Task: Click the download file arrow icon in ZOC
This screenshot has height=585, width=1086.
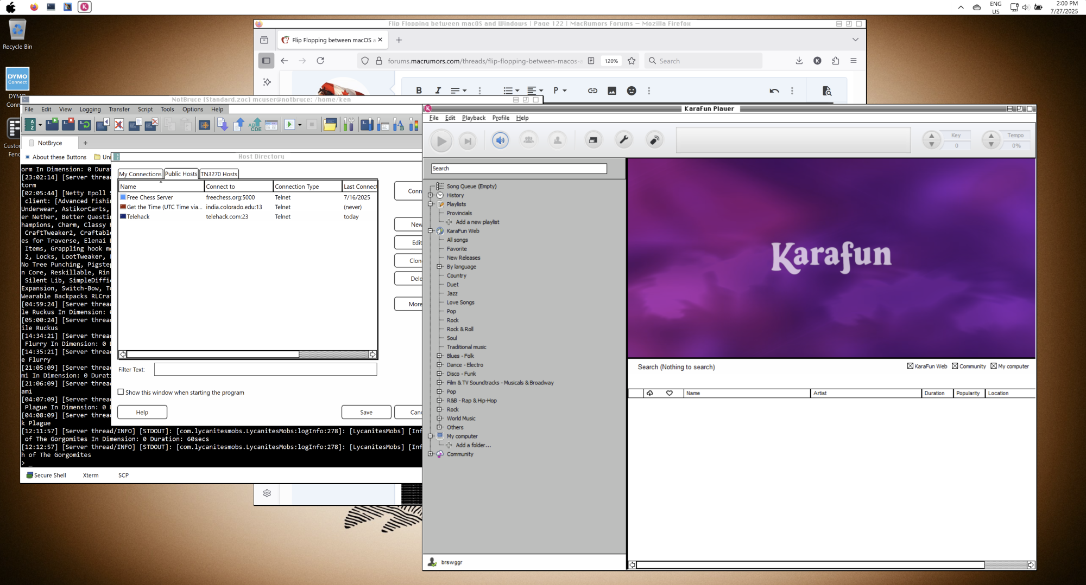Action: (x=222, y=125)
